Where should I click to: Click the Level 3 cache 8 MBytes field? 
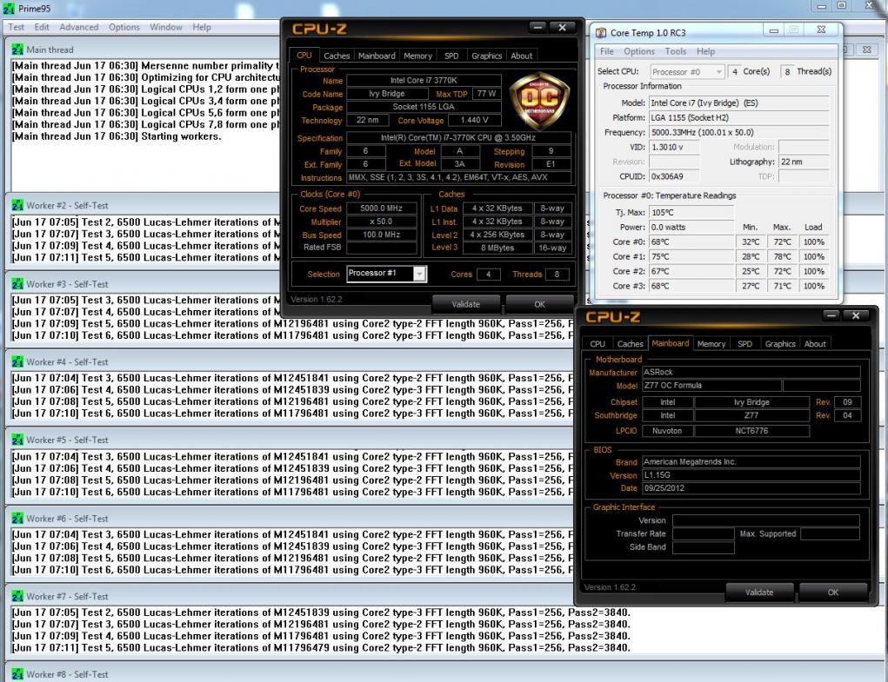497,248
